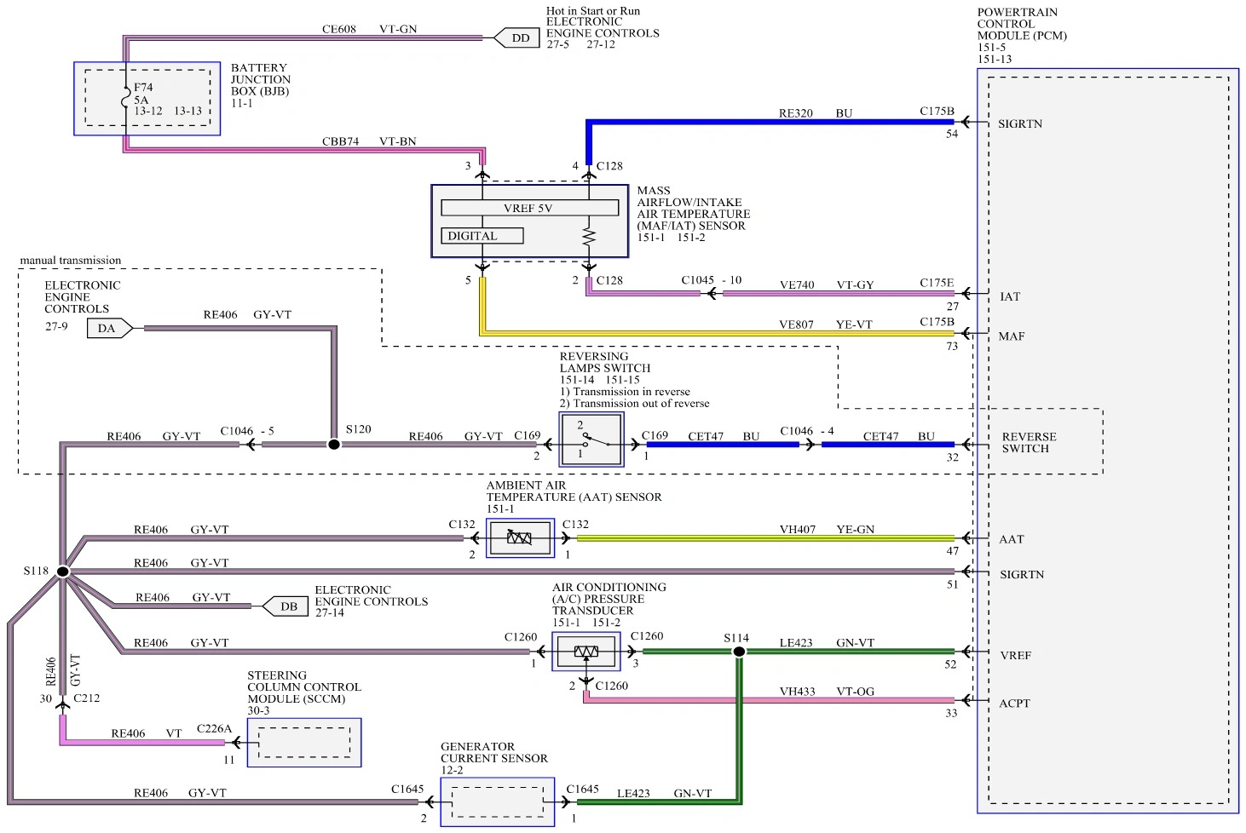The width and height of the screenshot is (1246, 833).
Task: Click the VREF pin label on the PCM
Action: [1016, 656]
